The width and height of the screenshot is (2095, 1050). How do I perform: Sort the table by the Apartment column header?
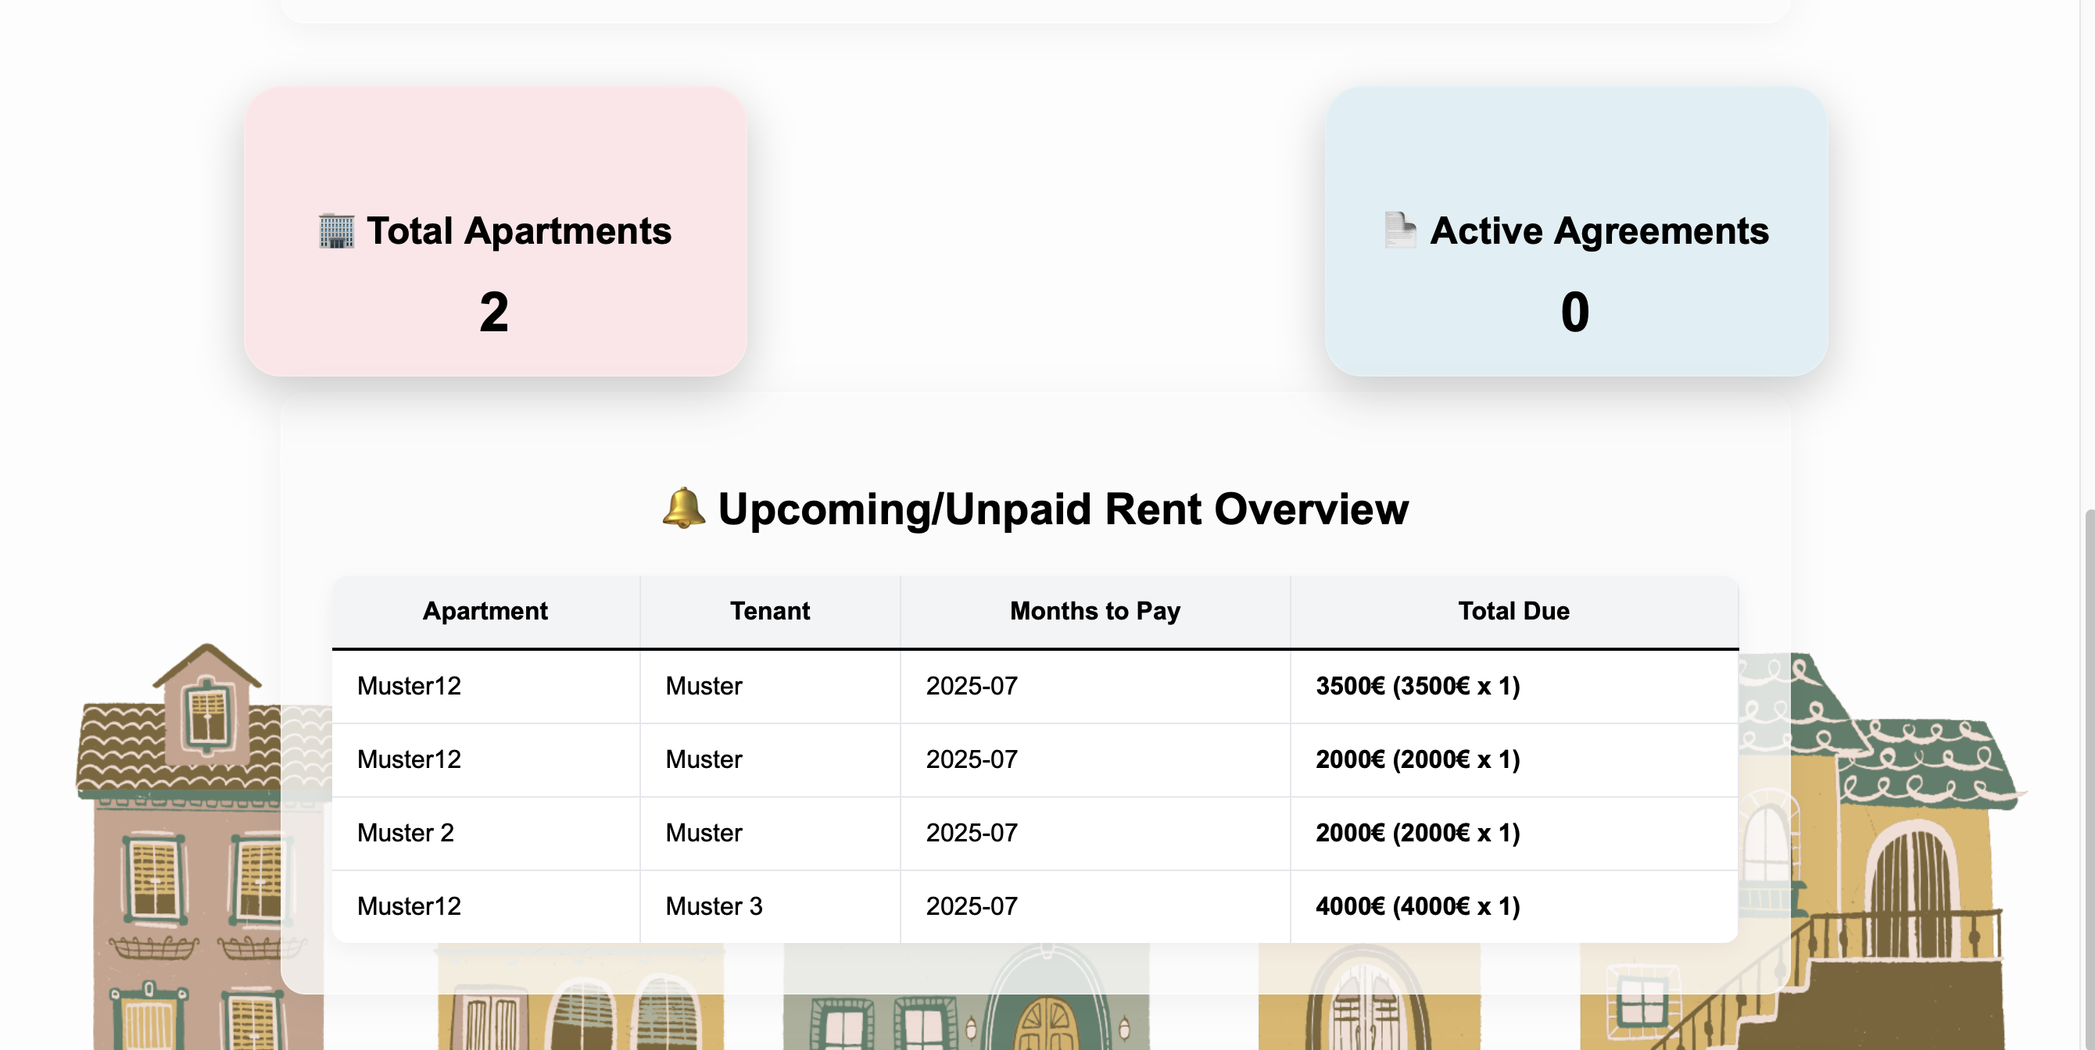pyautogui.click(x=485, y=610)
